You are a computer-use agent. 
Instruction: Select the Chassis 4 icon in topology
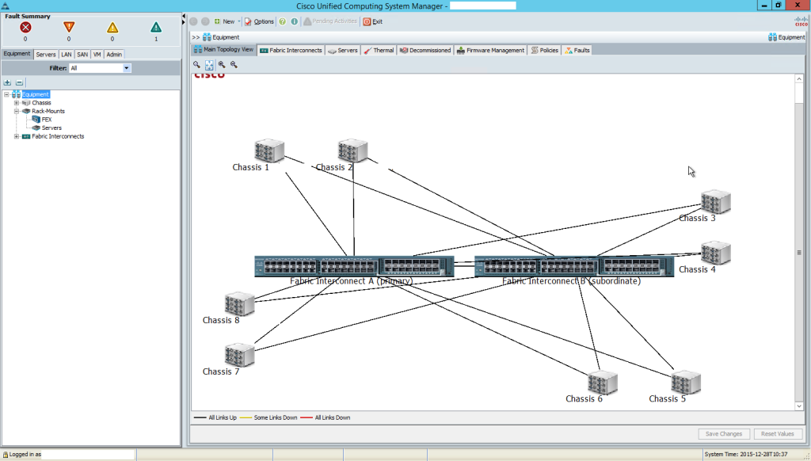pos(716,253)
